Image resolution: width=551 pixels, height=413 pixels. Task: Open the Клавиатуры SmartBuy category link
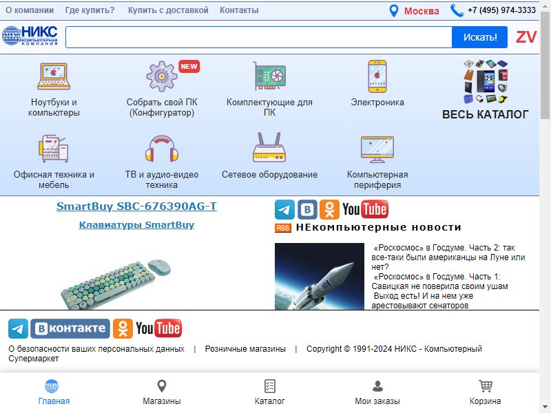136,225
